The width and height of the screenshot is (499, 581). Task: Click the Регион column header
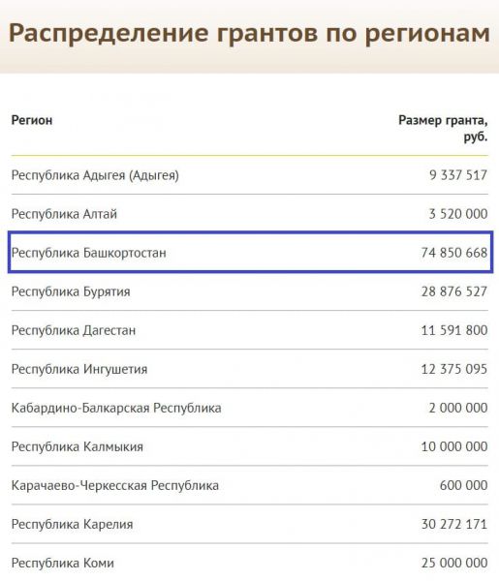coord(32,120)
